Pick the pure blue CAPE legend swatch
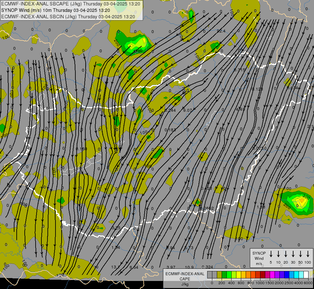314x289 pixels. click(x=286, y=275)
